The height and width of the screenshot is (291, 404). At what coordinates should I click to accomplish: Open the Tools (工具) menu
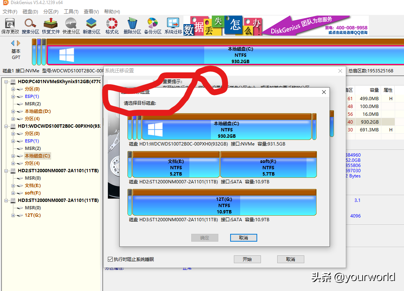click(71, 12)
